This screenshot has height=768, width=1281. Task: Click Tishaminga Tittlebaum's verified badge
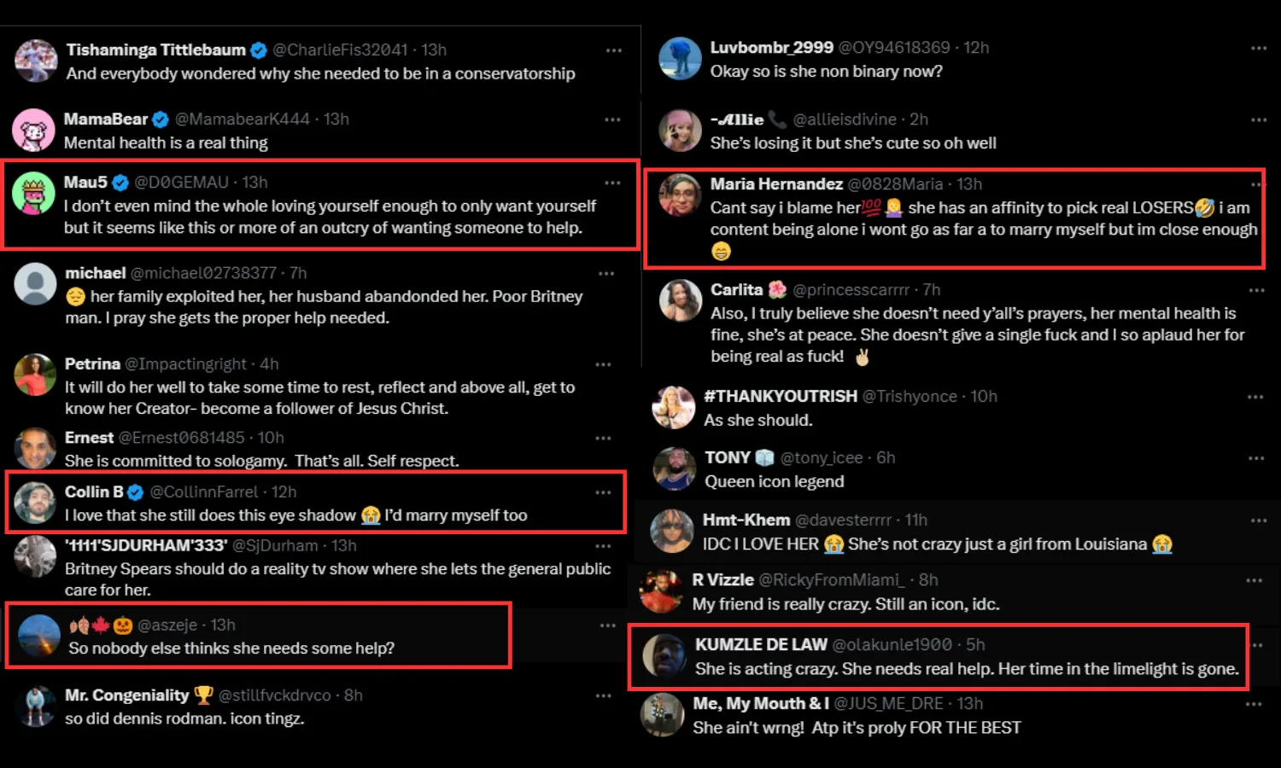click(259, 50)
